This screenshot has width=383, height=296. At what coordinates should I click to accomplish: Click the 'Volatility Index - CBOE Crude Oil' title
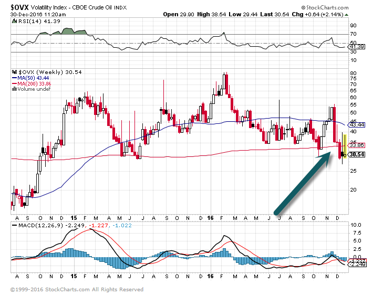71,7
